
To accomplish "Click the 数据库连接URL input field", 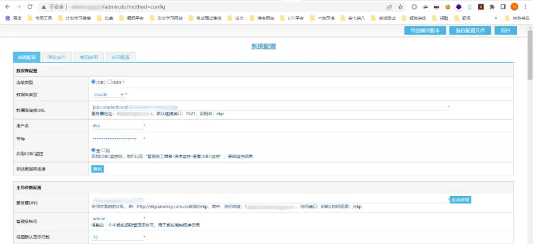I will point(269,107).
